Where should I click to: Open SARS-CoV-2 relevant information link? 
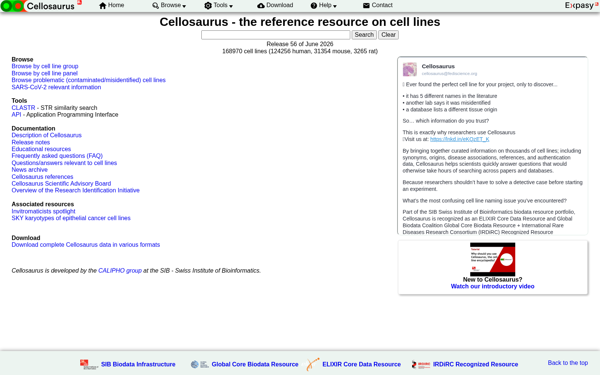pyautogui.click(x=56, y=87)
